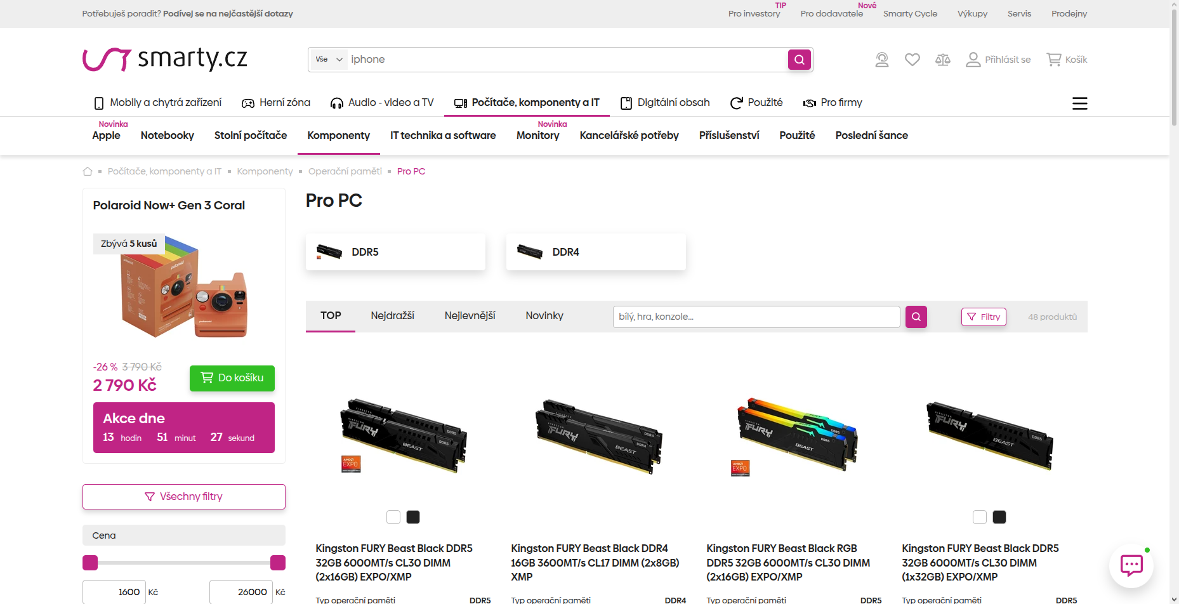Open Kingston FURY Beast DDR5 1x32GB title

tap(980, 563)
